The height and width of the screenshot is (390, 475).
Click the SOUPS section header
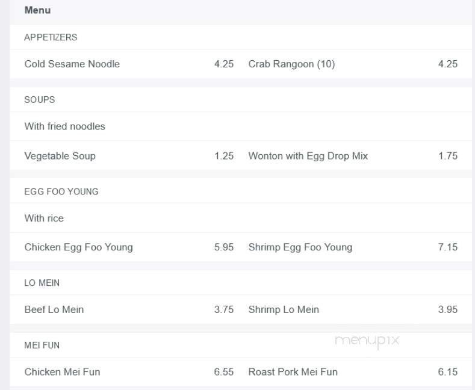click(39, 100)
